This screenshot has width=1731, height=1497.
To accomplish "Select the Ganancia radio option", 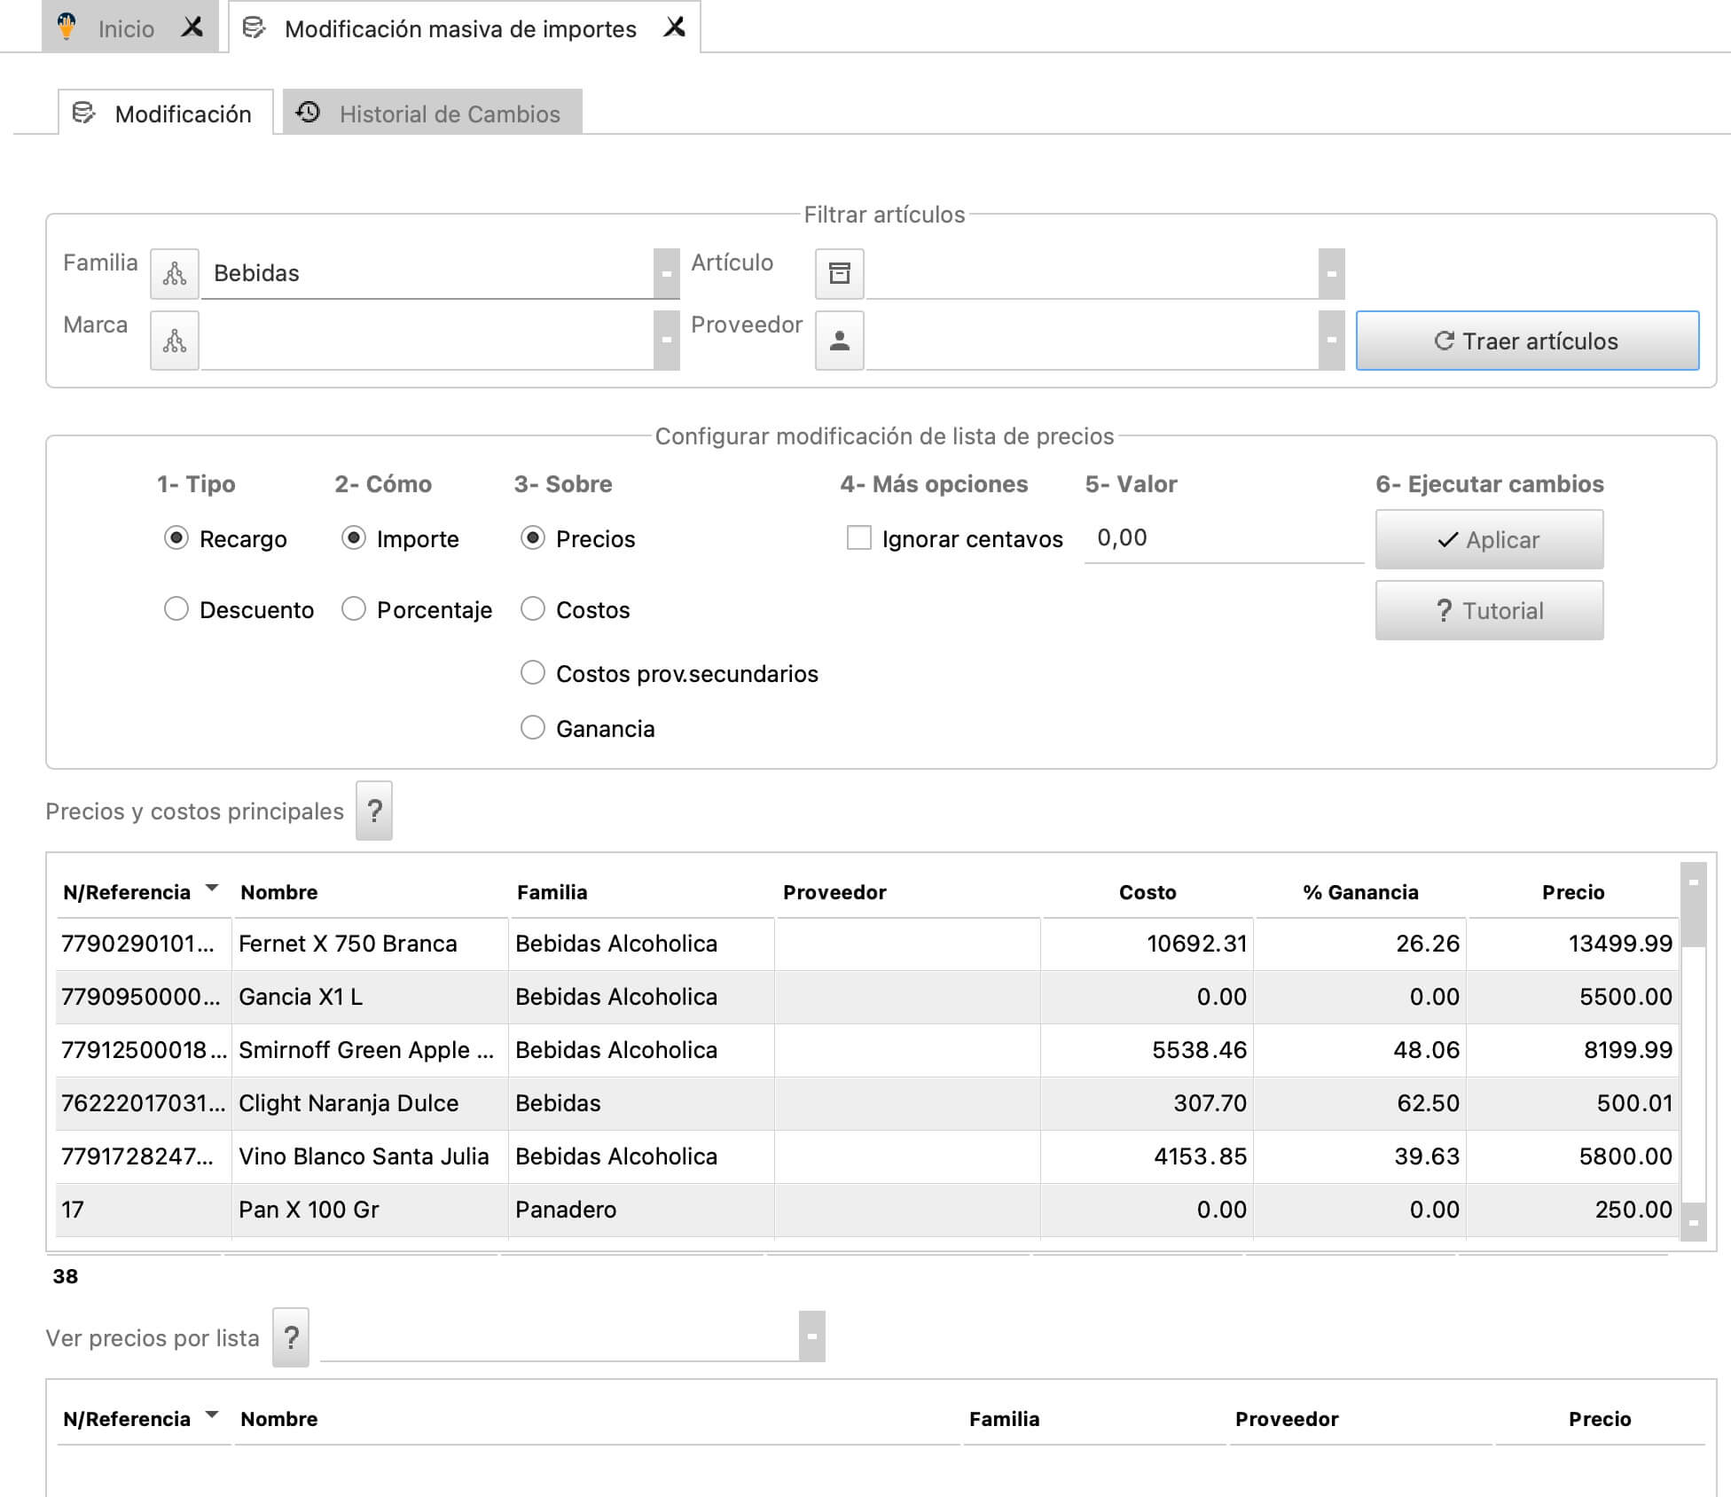I will pyautogui.click(x=533, y=728).
